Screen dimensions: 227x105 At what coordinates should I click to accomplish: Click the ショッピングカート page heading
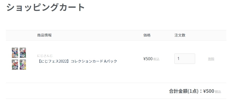(x=45, y=7)
